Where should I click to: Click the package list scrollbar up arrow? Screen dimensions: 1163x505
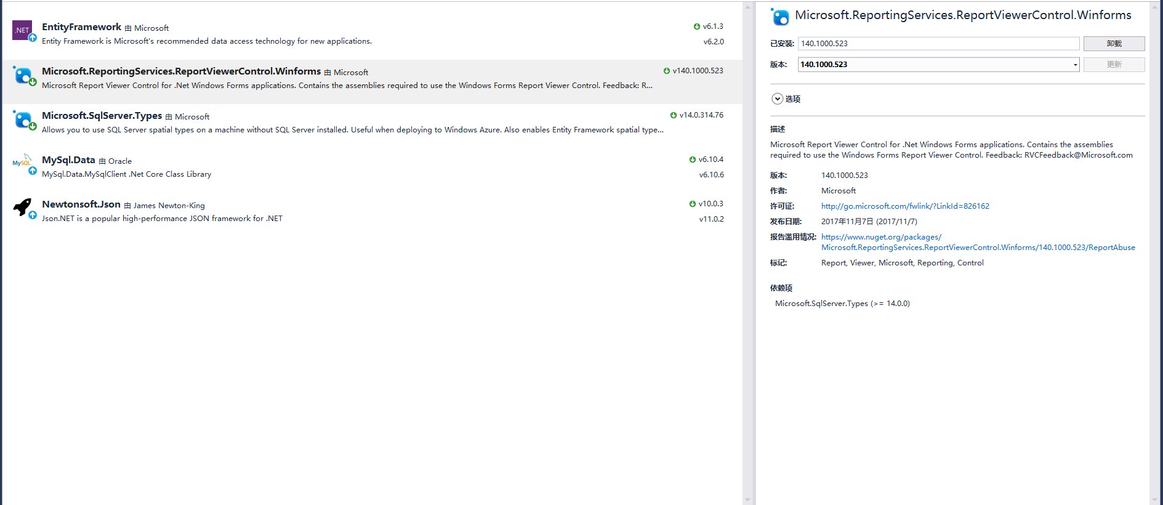click(747, 7)
